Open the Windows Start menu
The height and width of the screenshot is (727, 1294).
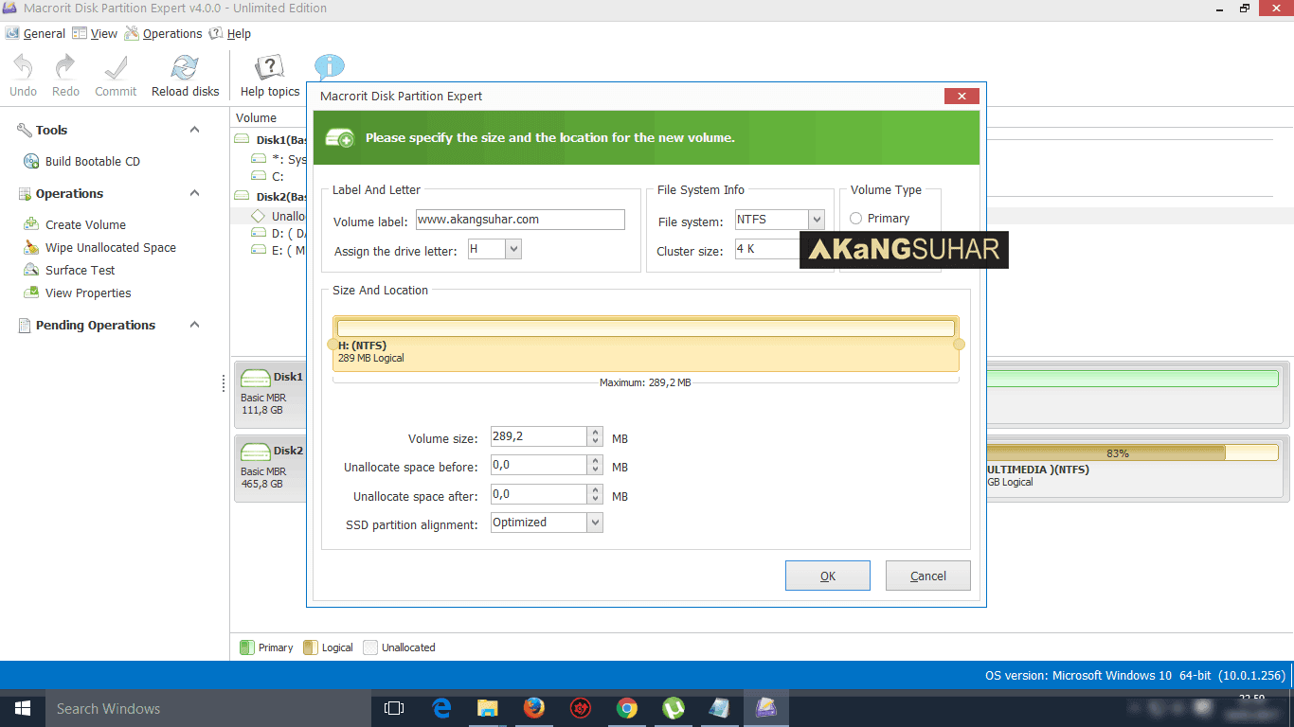(x=23, y=708)
